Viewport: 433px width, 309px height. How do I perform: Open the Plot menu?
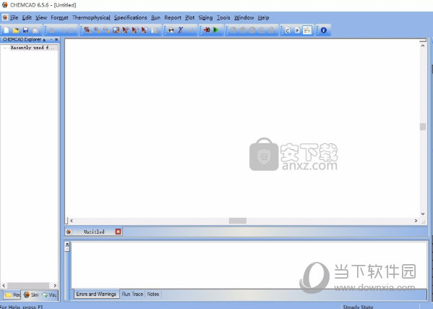coord(189,17)
